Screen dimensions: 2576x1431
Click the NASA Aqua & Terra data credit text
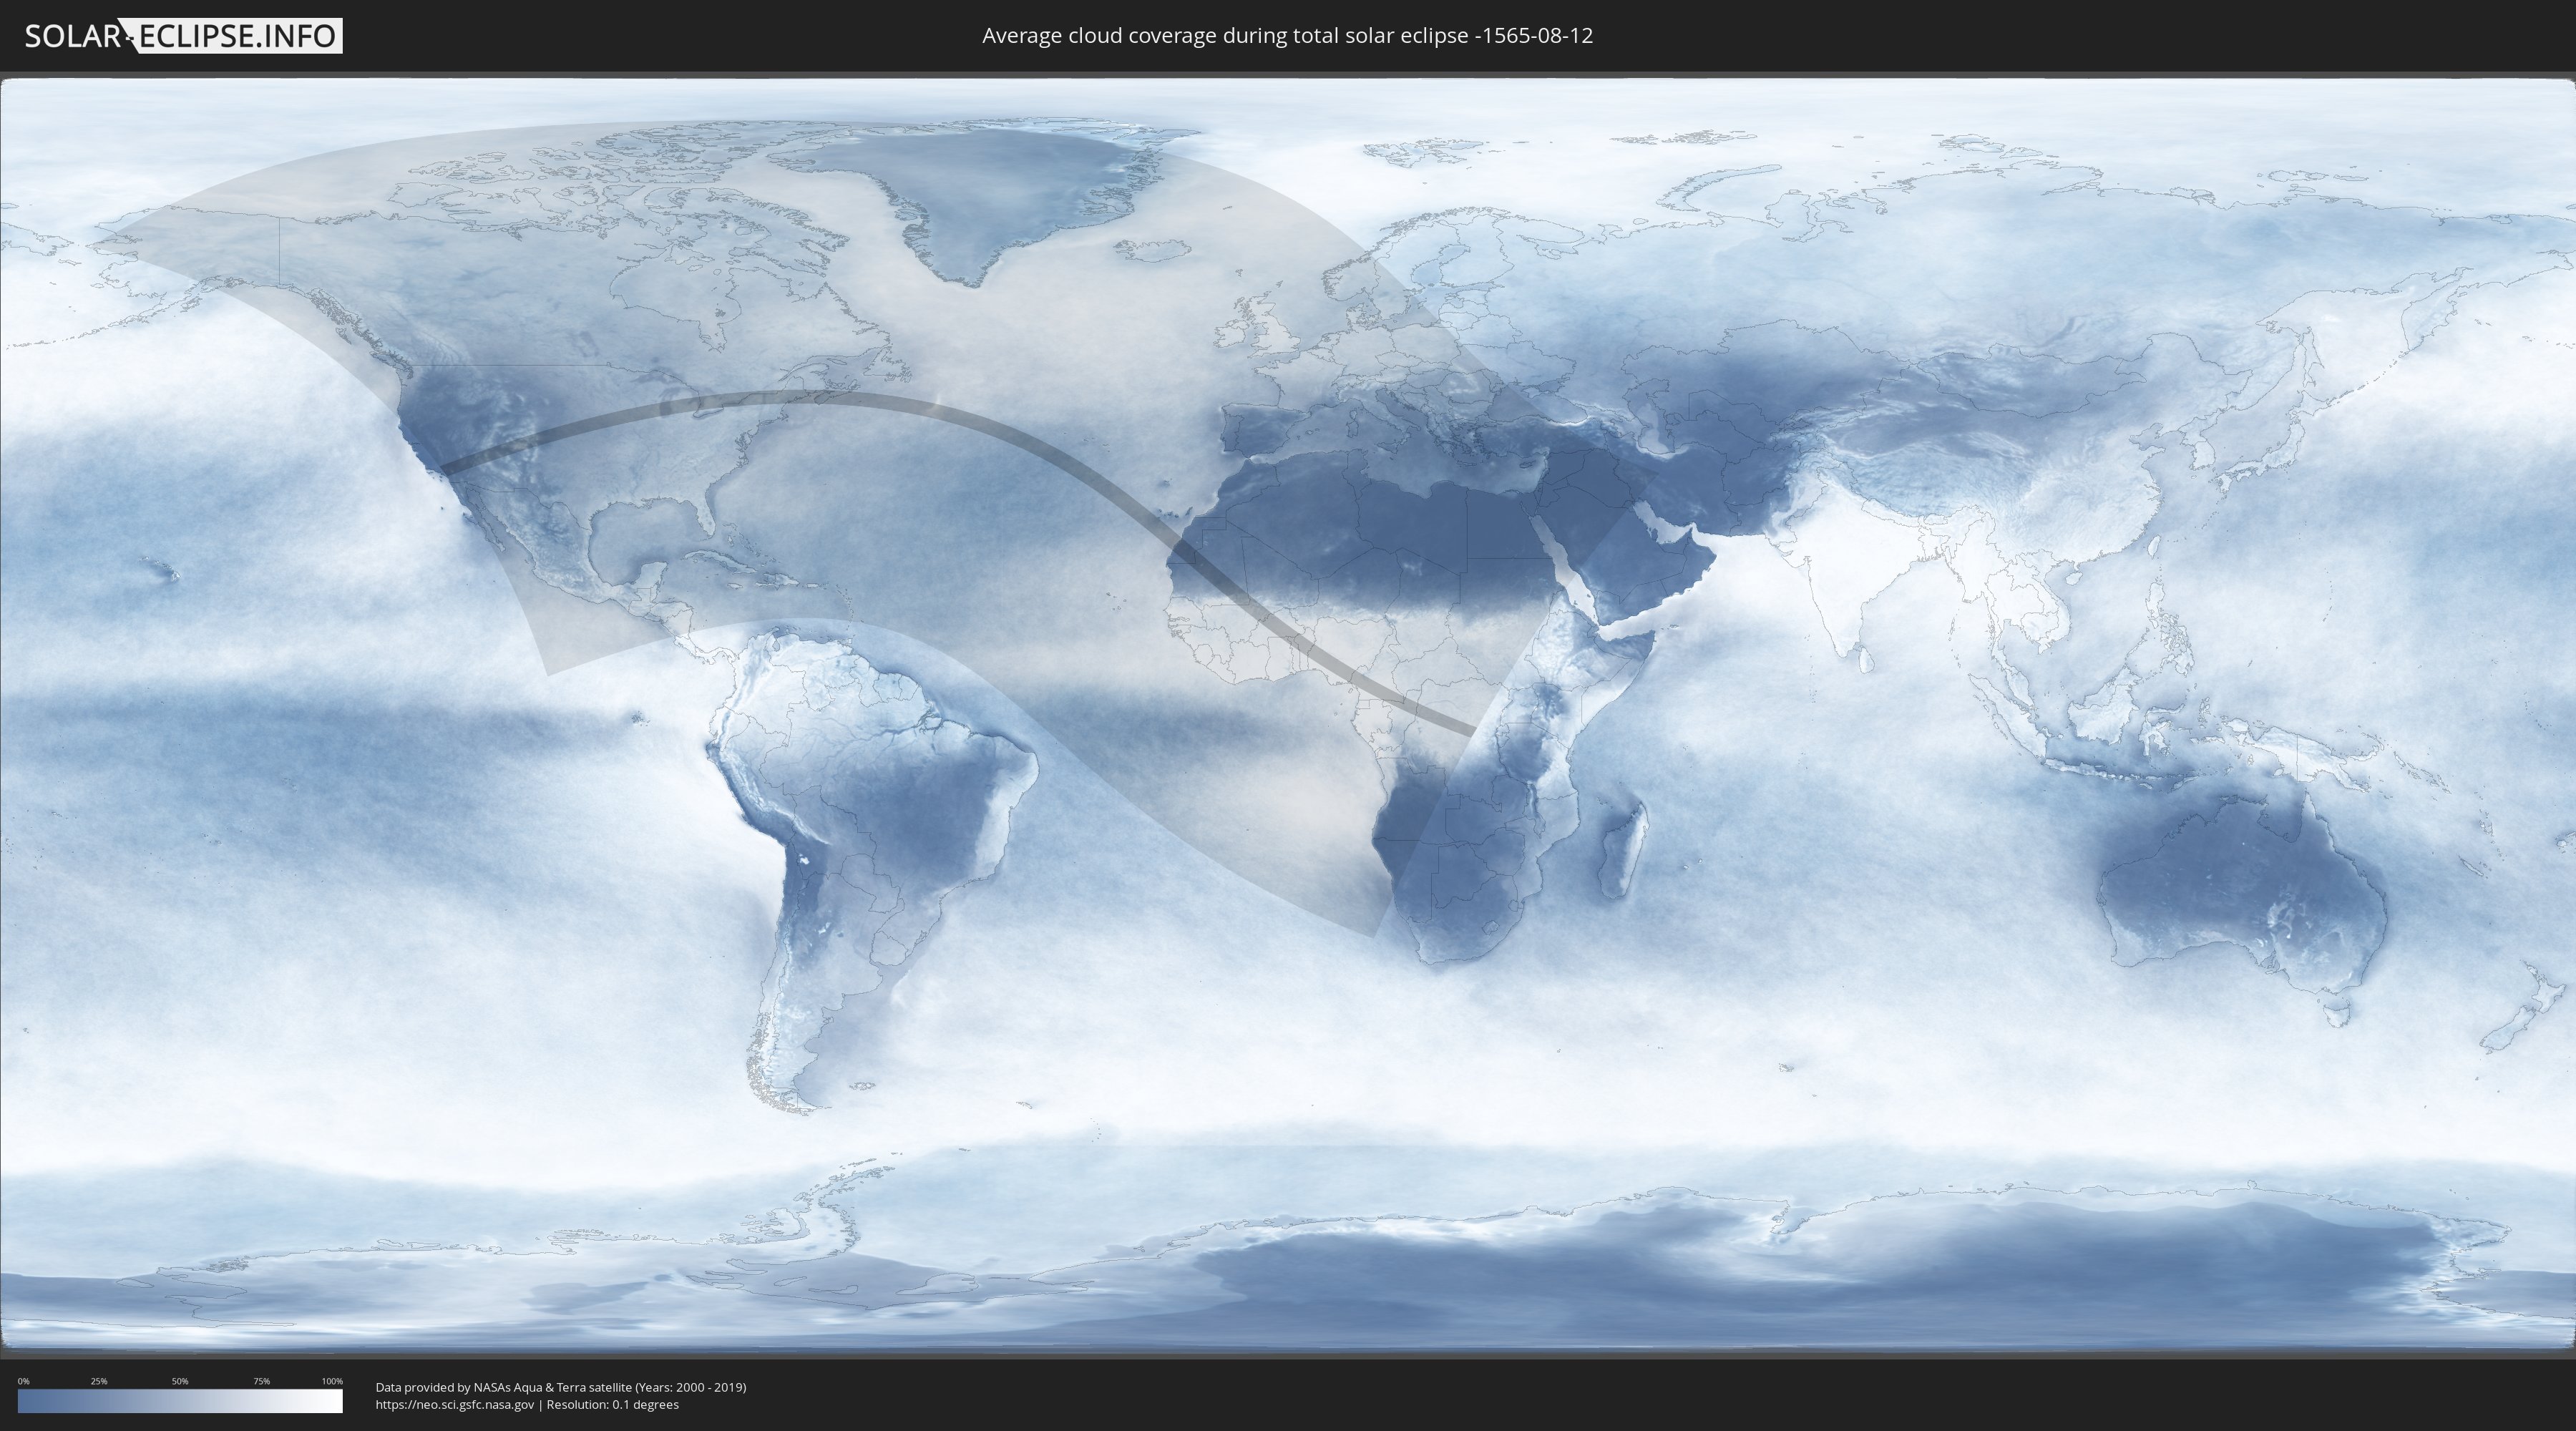pyautogui.click(x=561, y=1387)
